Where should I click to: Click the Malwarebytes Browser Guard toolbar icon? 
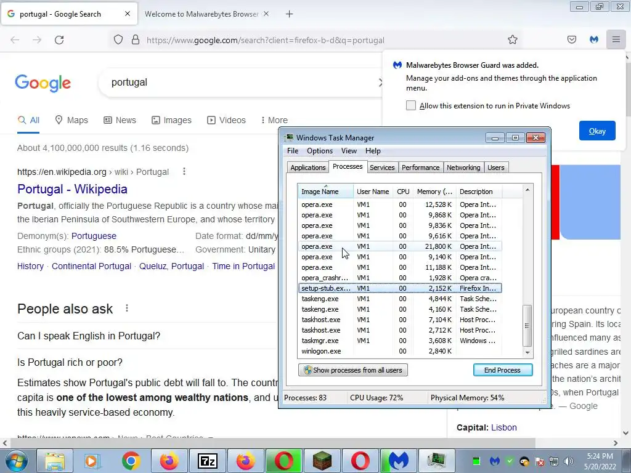[x=594, y=40]
